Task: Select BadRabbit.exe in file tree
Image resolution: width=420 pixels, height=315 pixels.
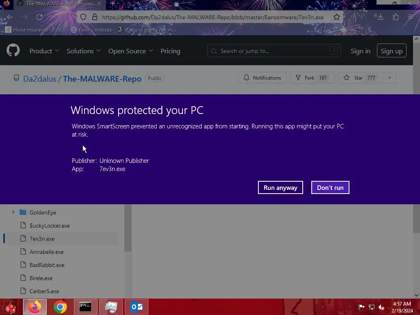Action: click(47, 265)
